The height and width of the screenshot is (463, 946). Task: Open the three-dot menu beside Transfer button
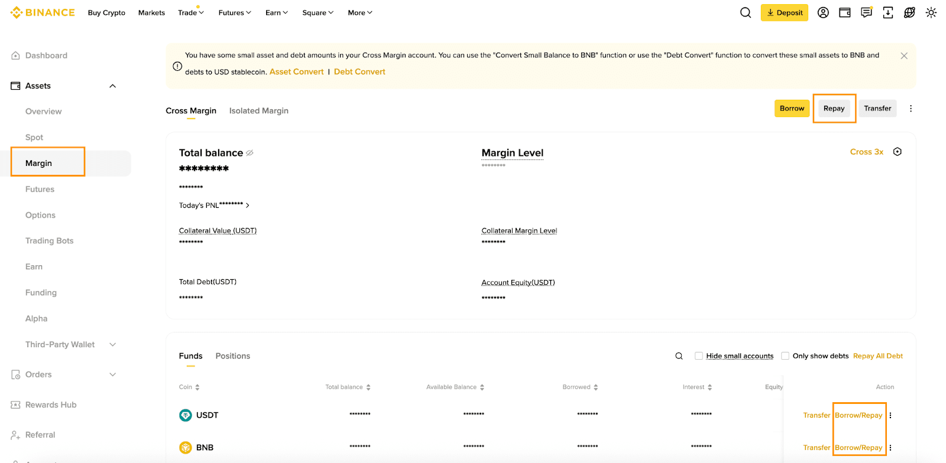(911, 109)
